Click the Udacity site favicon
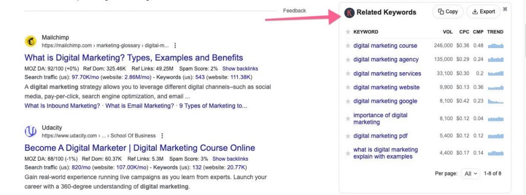This screenshot has width=526, height=195. (x=31, y=132)
